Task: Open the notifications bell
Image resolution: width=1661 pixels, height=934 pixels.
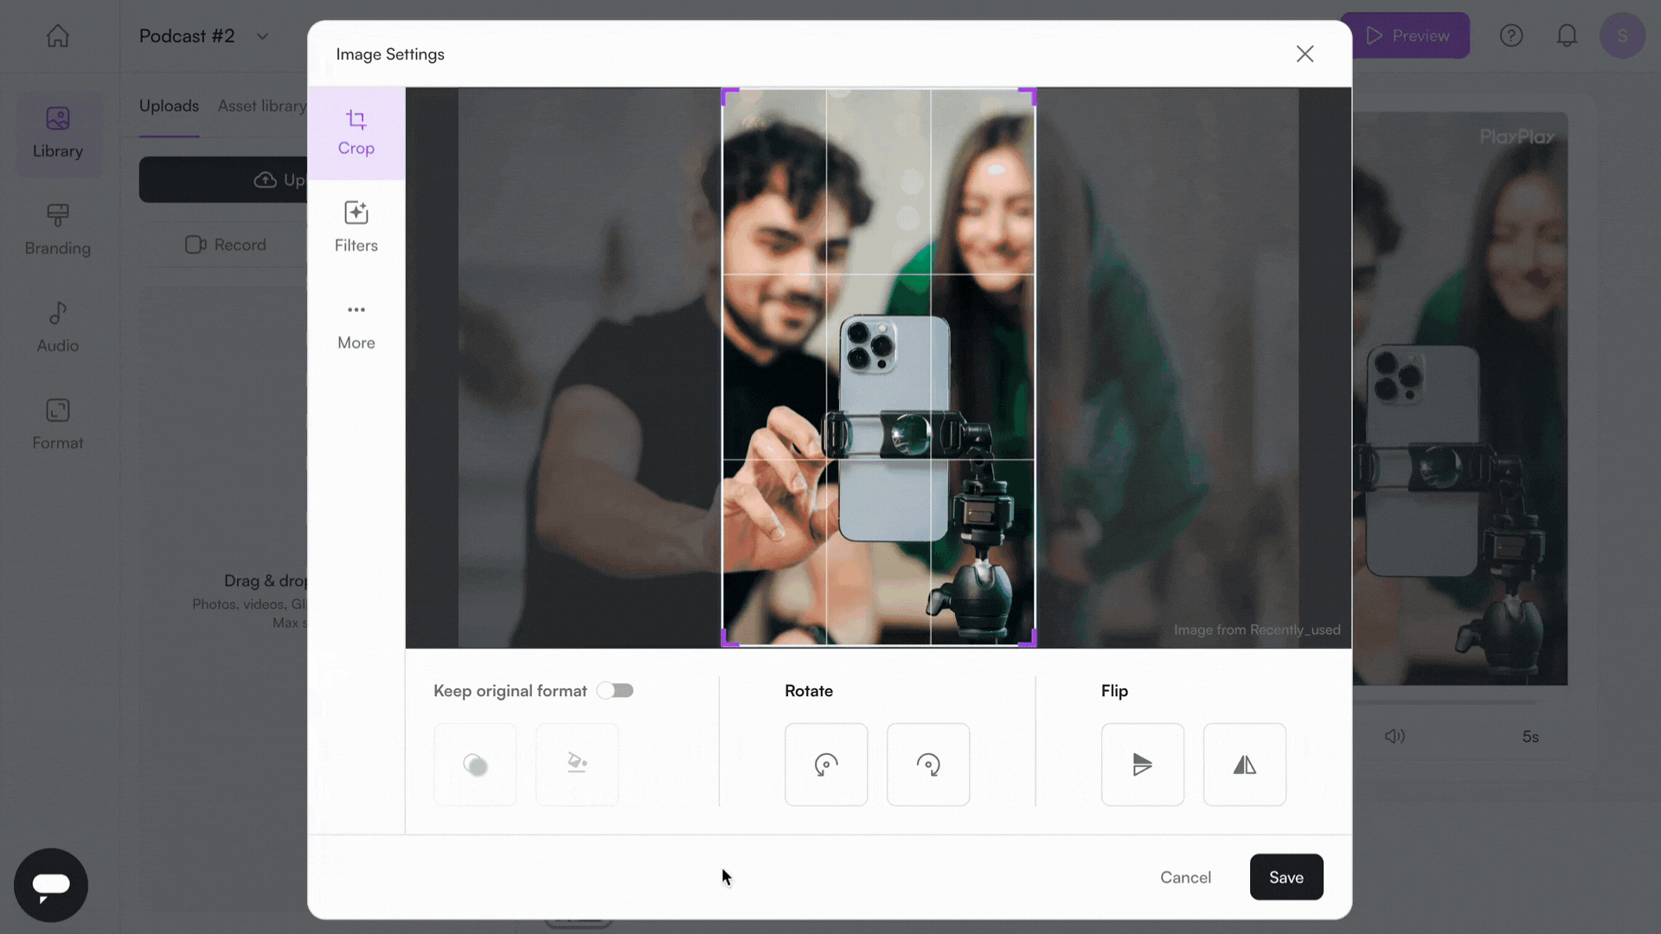Action: click(1567, 35)
